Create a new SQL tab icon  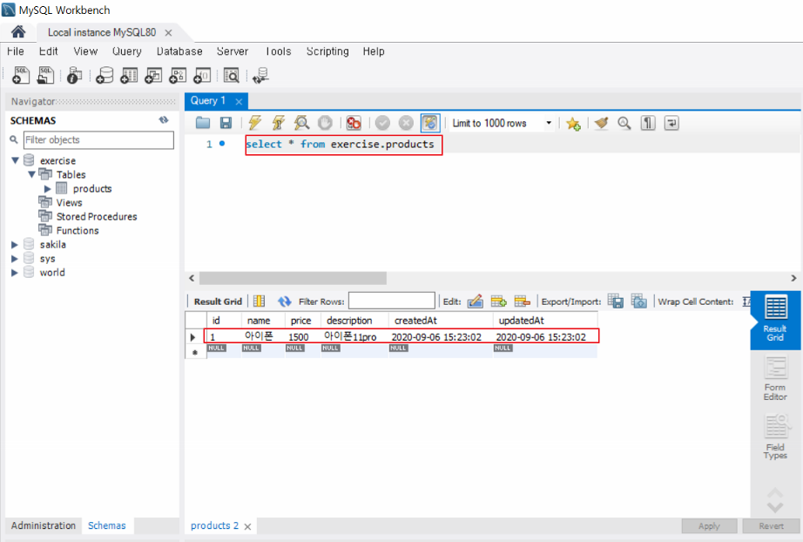coord(21,75)
